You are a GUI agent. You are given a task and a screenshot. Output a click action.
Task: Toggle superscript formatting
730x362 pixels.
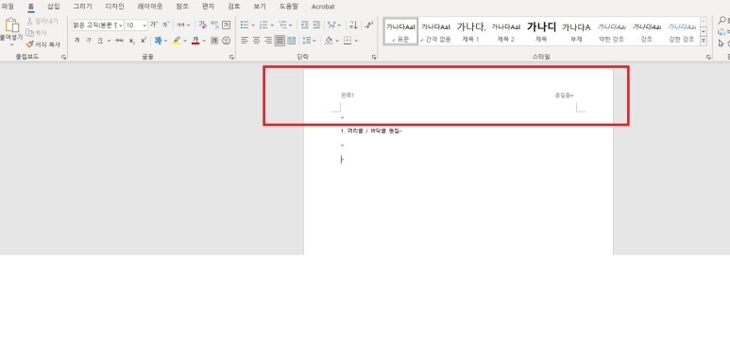144,41
